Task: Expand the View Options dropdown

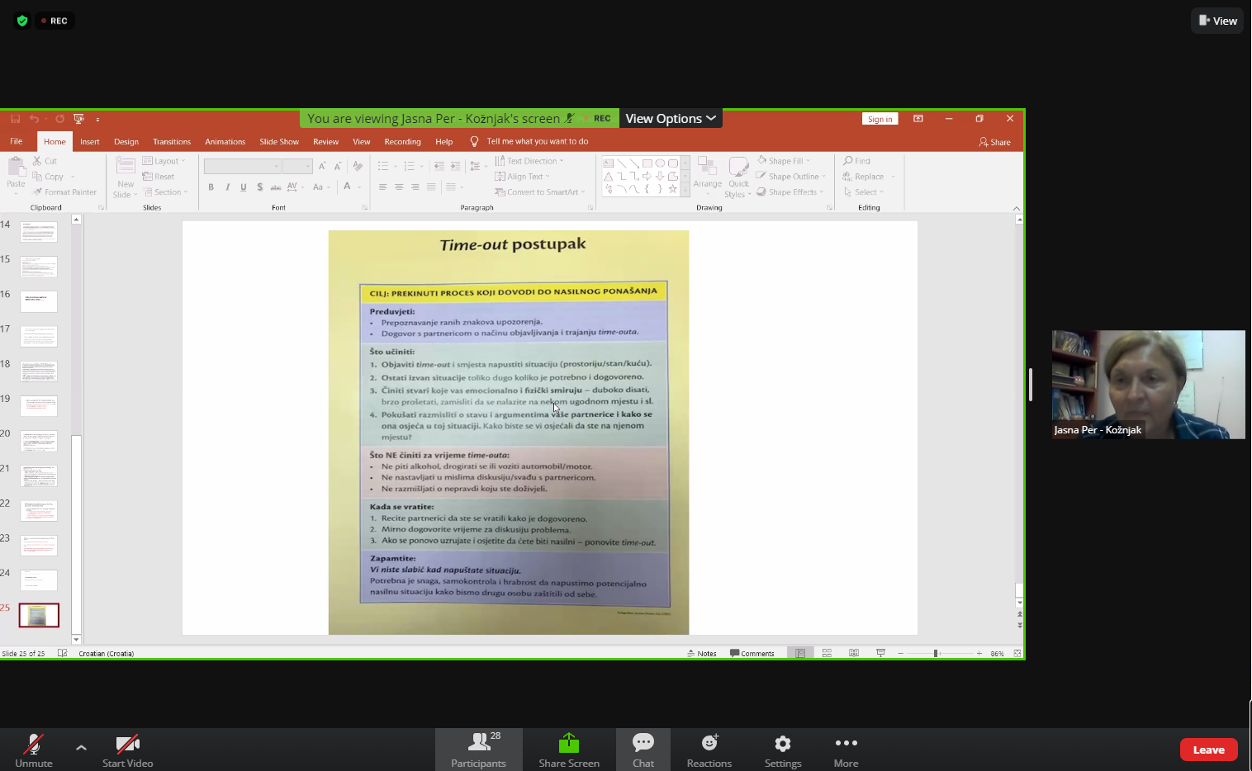Action: pyautogui.click(x=671, y=119)
